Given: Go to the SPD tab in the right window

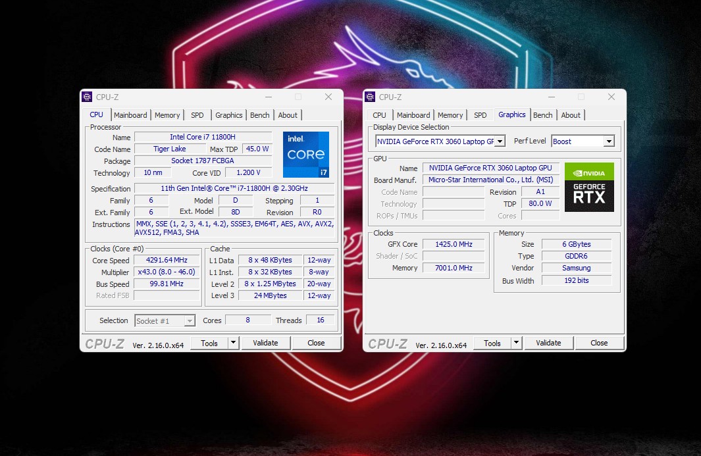Looking at the screenshot, I should point(480,115).
